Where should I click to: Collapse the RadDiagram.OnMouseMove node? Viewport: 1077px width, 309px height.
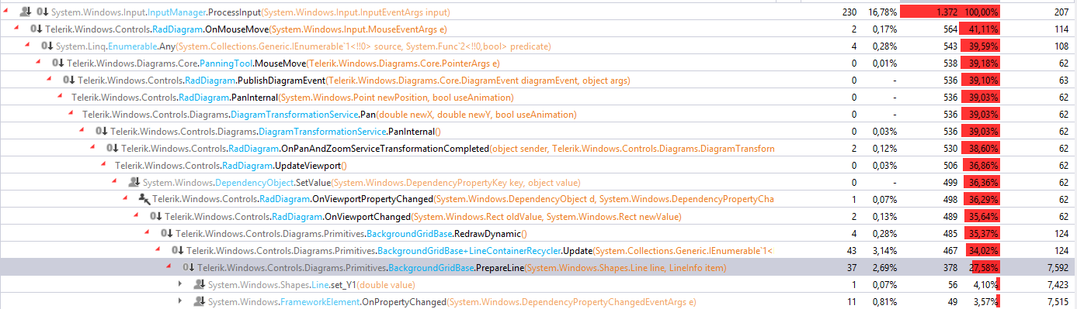(17, 28)
